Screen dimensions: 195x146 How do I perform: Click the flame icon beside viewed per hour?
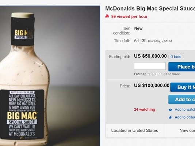[107, 16]
